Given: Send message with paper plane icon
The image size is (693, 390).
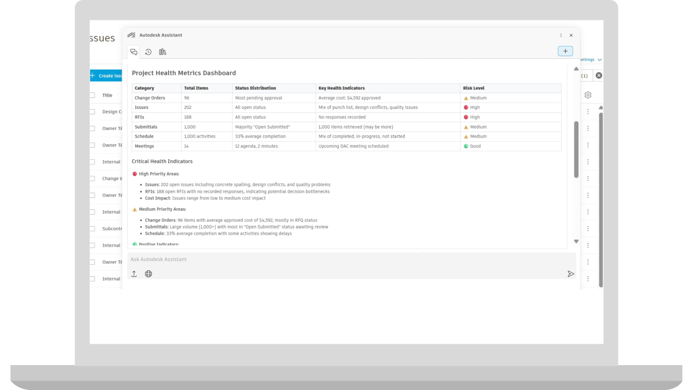Looking at the screenshot, I should click(570, 274).
